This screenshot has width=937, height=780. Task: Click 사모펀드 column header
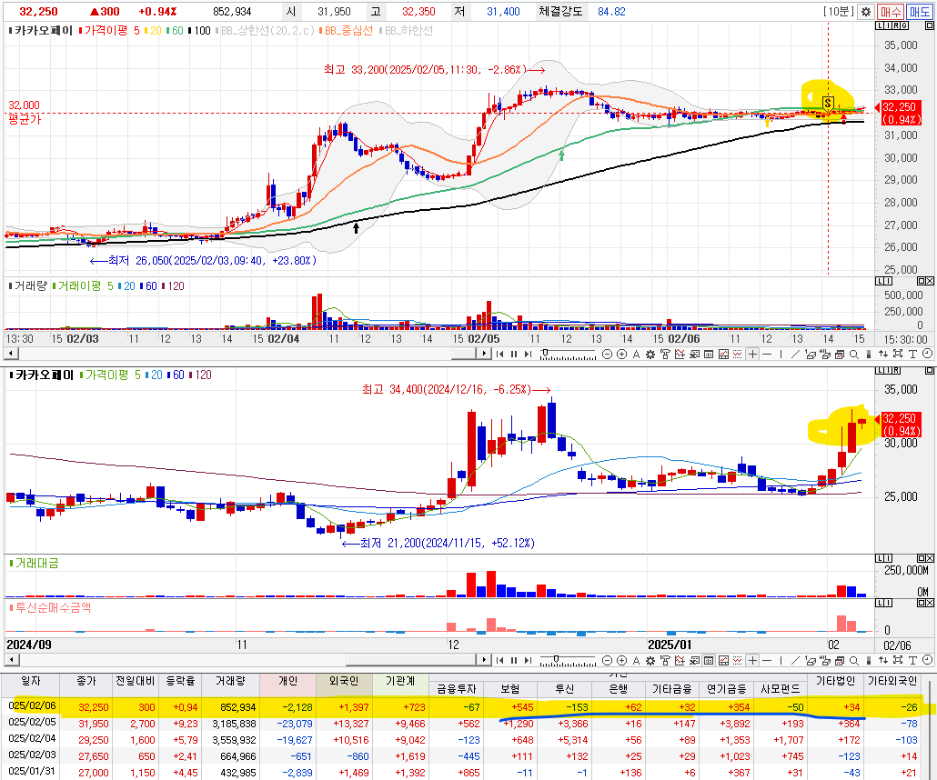[780, 688]
